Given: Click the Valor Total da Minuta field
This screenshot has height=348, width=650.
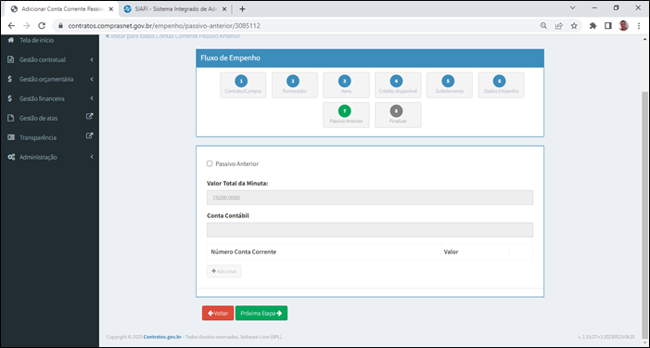Looking at the screenshot, I should 370,198.
